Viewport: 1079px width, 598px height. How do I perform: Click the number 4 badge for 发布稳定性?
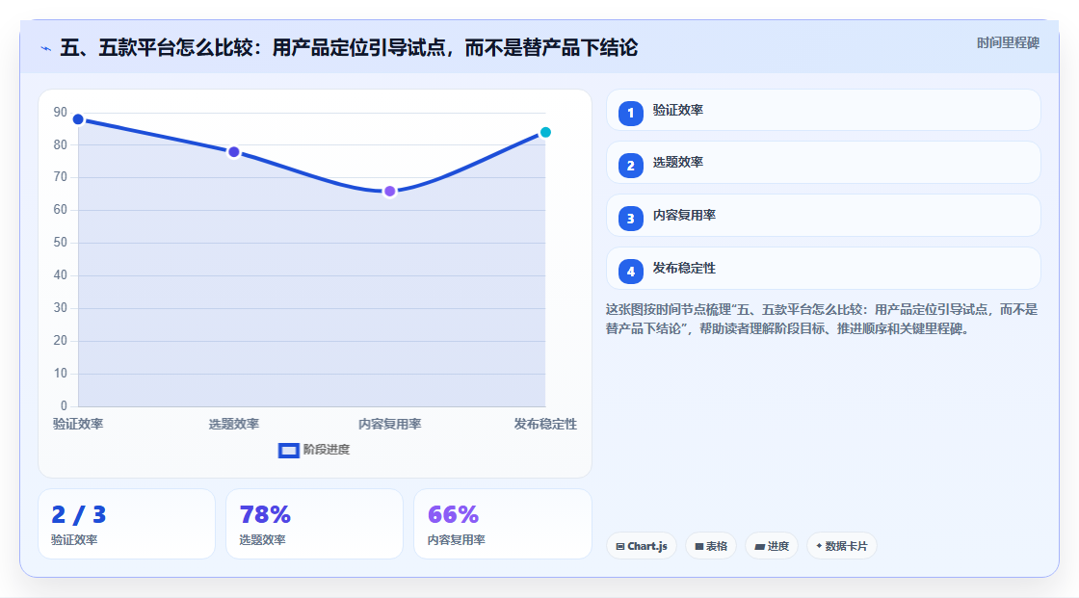[630, 272]
